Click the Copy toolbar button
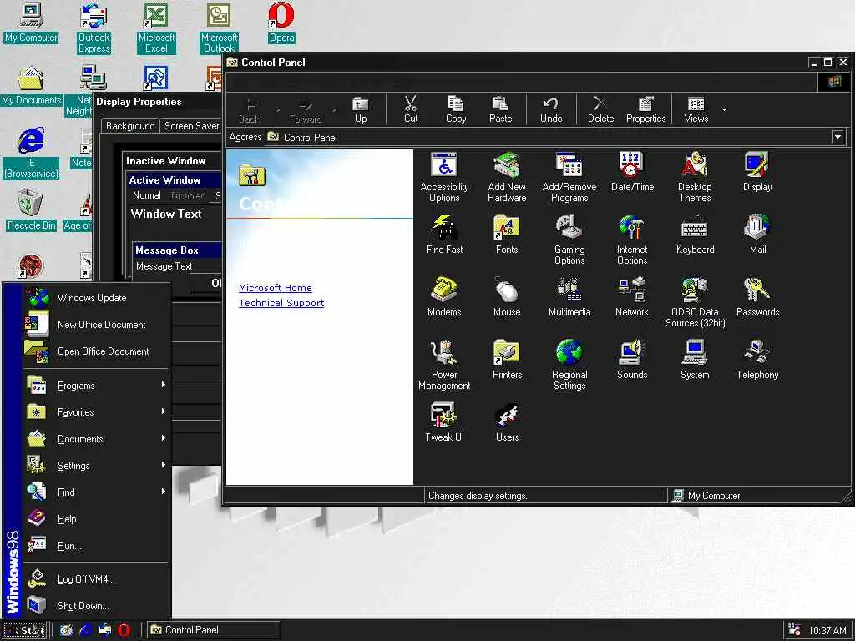The width and height of the screenshot is (855, 641). click(455, 109)
